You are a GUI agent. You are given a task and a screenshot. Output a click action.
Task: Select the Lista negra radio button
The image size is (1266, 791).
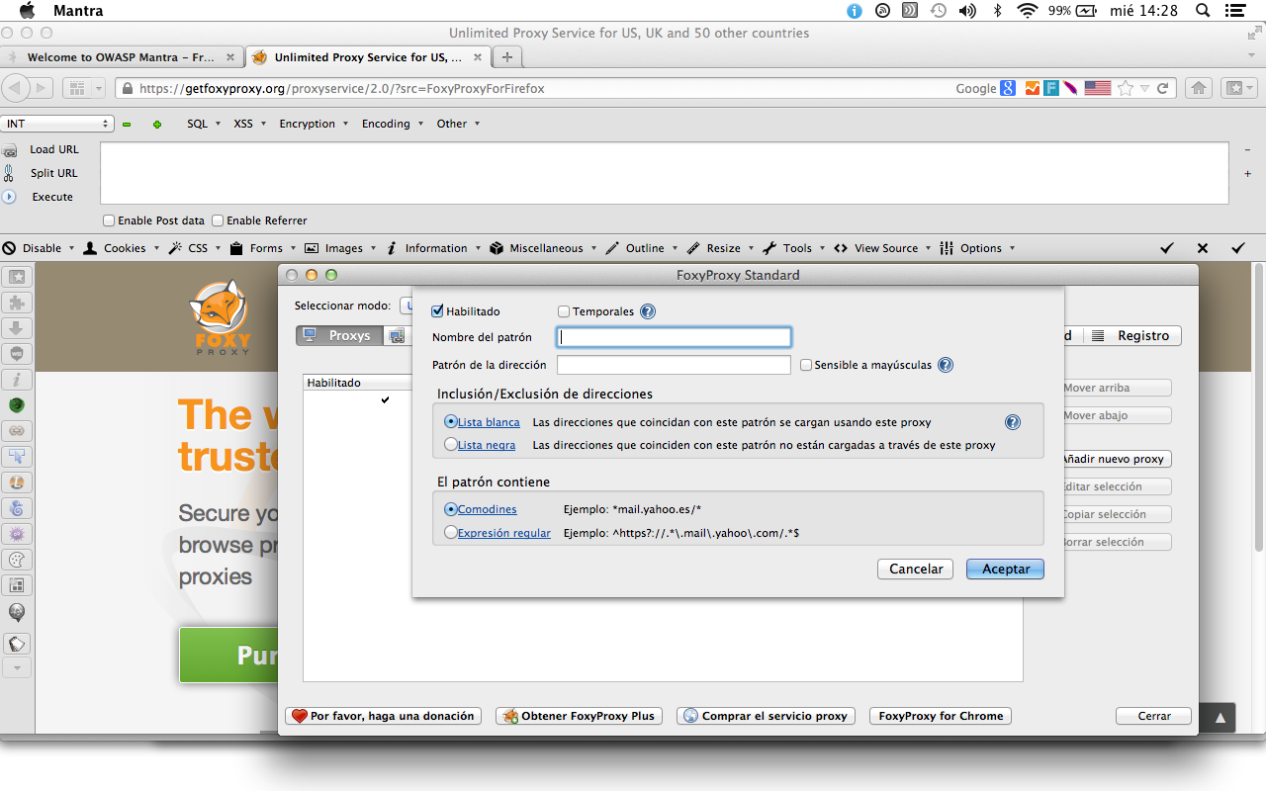coord(451,445)
